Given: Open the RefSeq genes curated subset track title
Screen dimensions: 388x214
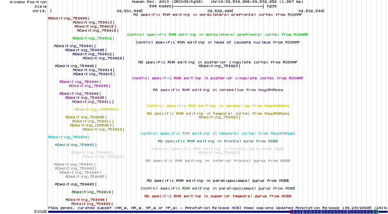Looking at the screenshot, I should click(x=218, y=208).
